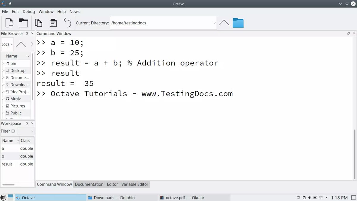Sort File Browser by Name column
Image resolution: width=357 pixels, height=201 pixels.
coord(16,56)
